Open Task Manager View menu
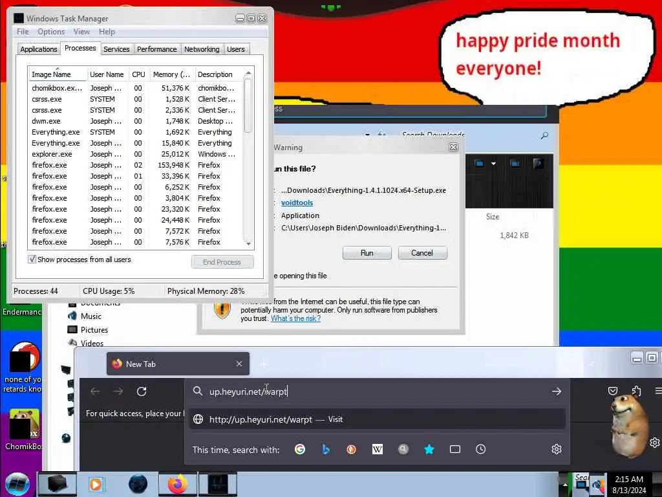This screenshot has height=497, width=662. point(81,32)
